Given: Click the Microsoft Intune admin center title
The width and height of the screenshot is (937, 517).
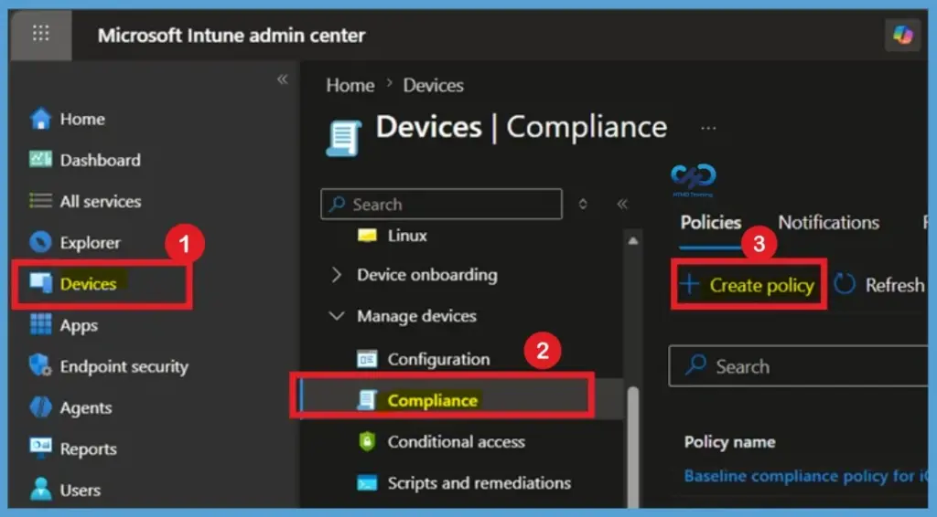Looking at the screenshot, I should point(232,36).
